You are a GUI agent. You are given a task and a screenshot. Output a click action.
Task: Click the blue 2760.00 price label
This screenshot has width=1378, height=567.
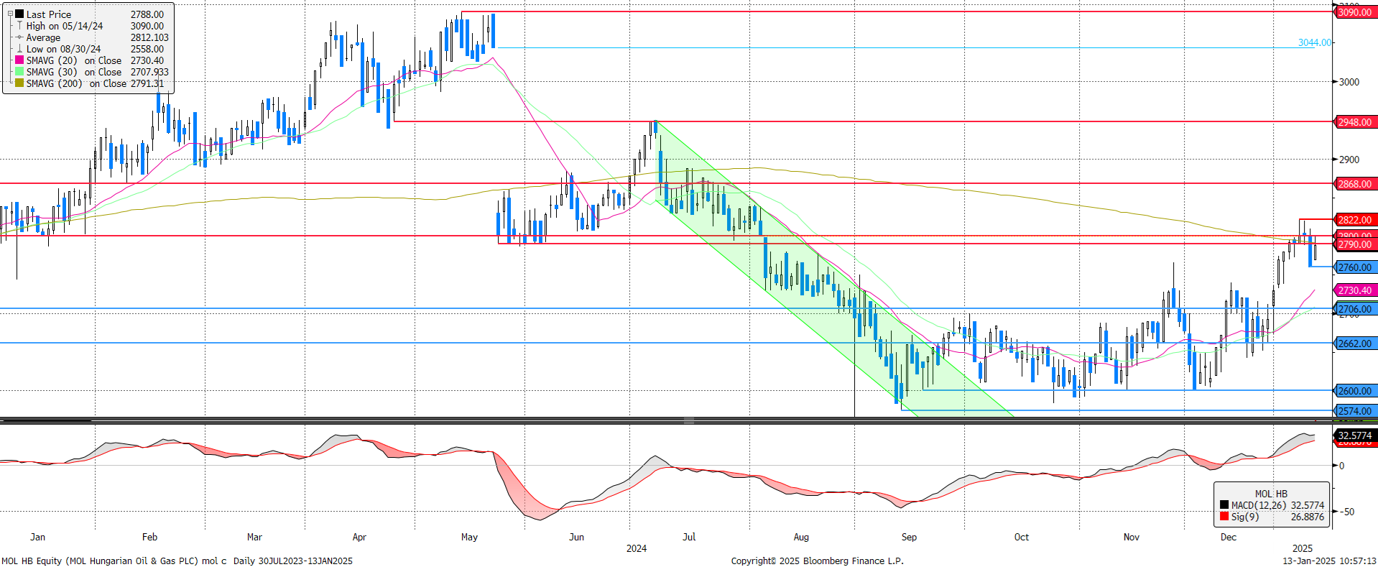[1356, 267]
